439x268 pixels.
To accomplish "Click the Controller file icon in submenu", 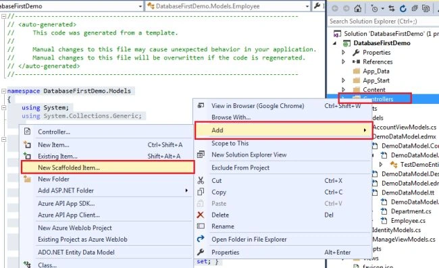I will [27, 131].
